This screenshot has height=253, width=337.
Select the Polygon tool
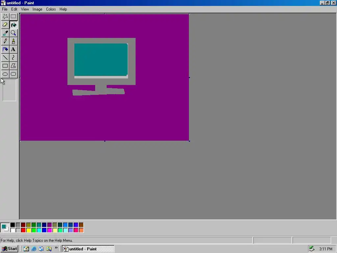(13, 66)
